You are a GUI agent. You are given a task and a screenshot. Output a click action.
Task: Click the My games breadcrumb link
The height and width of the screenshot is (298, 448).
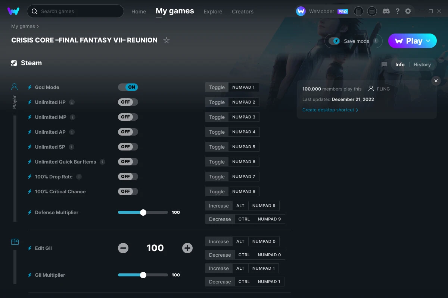click(23, 26)
